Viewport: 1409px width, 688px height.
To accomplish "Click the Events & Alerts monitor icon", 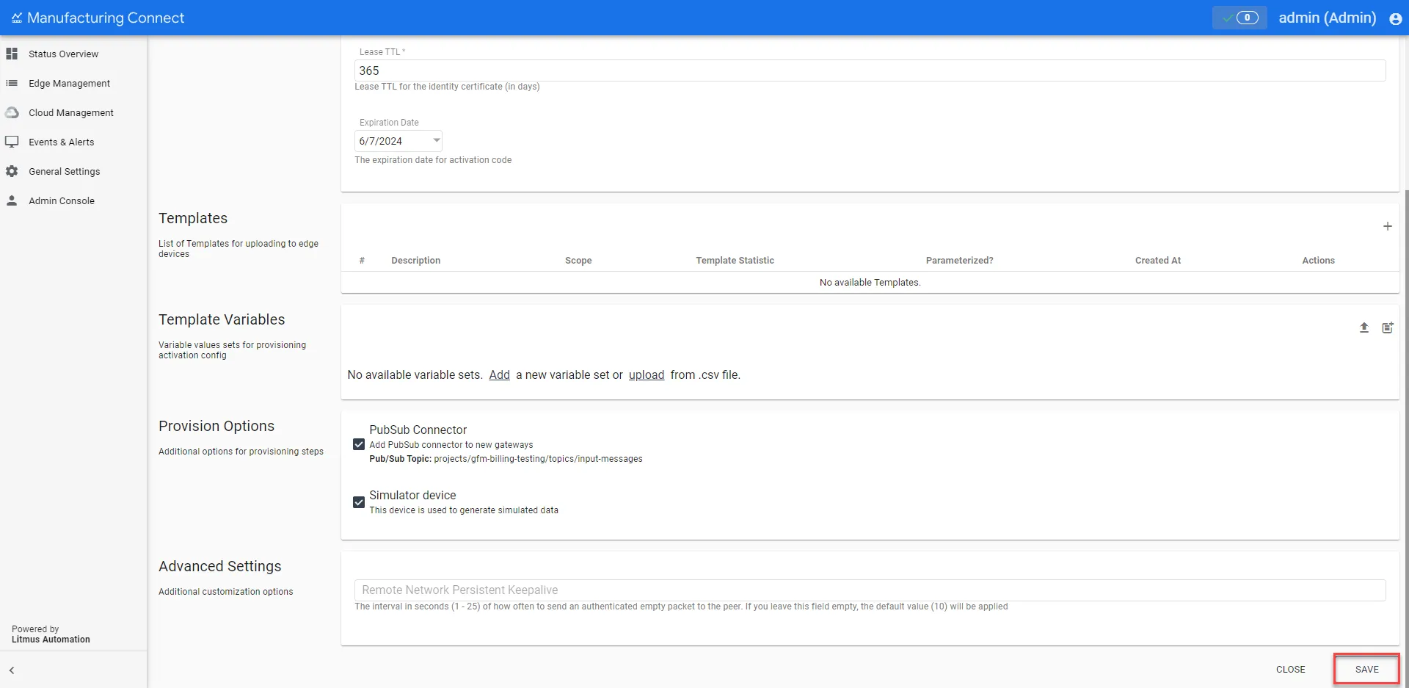I will pyautogui.click(x=12, y=142).
